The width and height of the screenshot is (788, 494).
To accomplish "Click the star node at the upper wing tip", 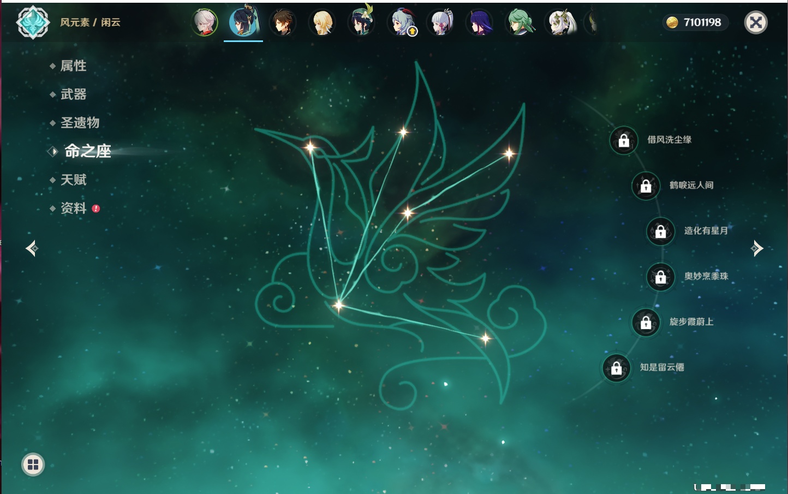I will click(x=403, y=132).
